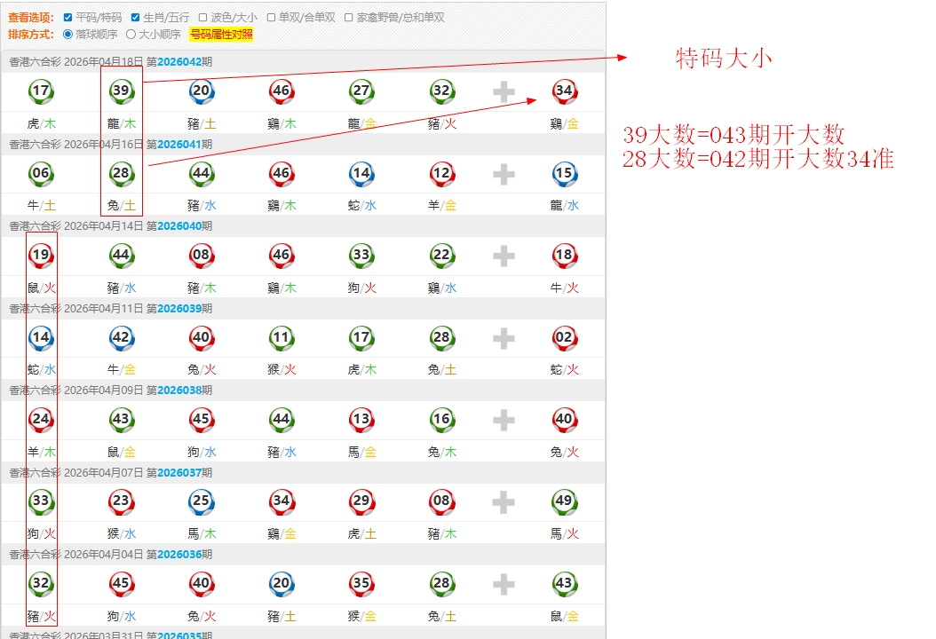Image resolution: width=936 pixels, height=639 pixels.
Task: Check the 平码/特码 option checkbox
Action: (68, 18)
